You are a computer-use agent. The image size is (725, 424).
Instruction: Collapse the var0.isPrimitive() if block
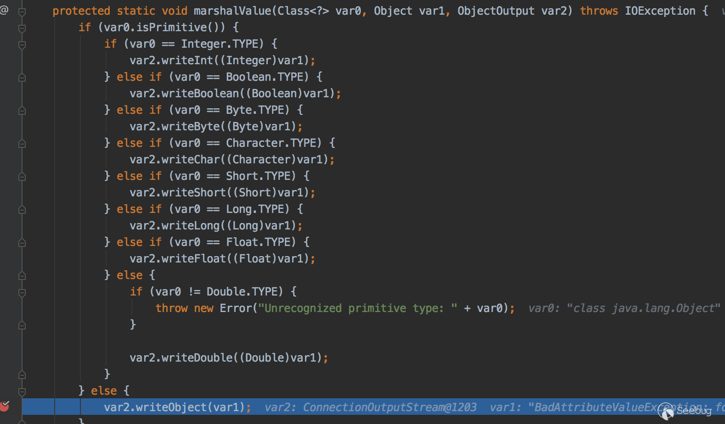pos(22,28)
